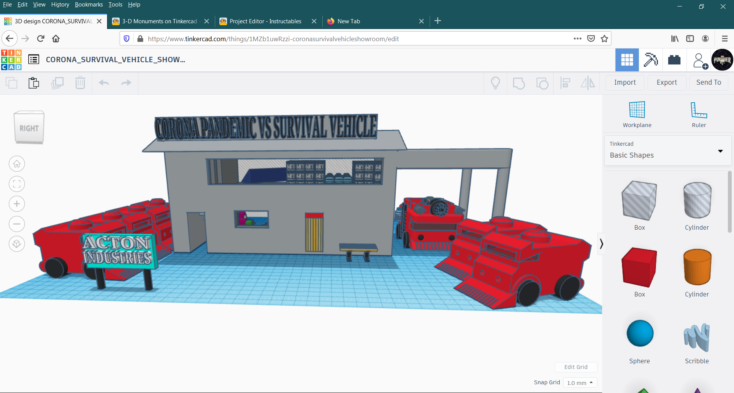Click the Export button
Image resolution: width=734 pixels, height=393 pixels.
(x=667, y=82)
